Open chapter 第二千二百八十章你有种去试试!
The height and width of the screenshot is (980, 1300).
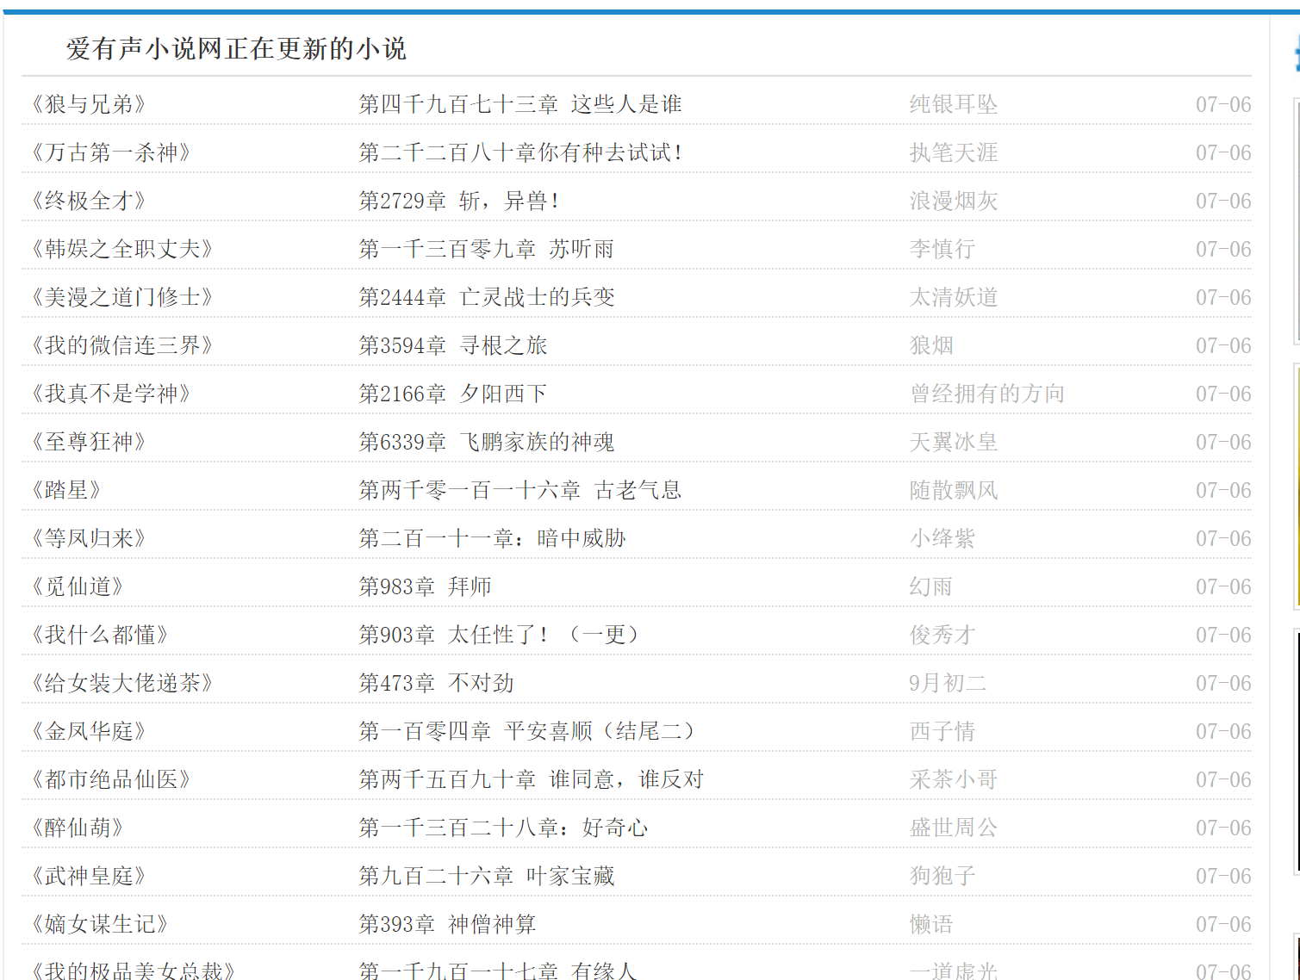tap(521, 152)
